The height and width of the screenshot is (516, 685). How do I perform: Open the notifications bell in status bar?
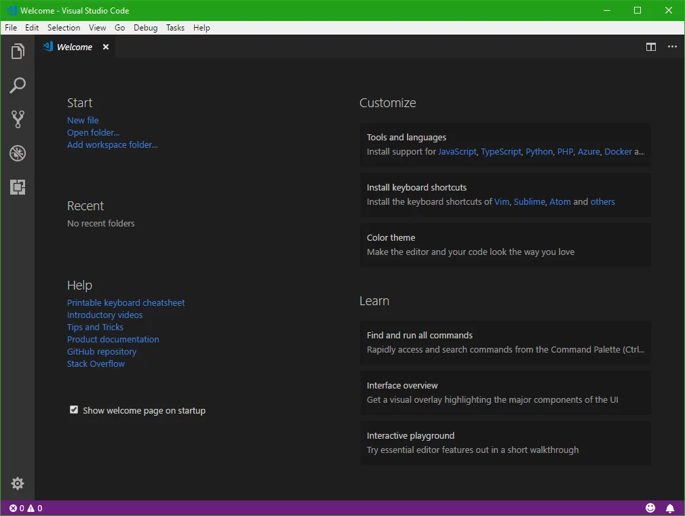point(670,508)
